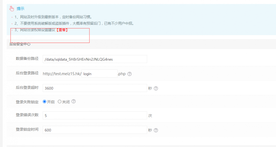Click the .php suffix text
276x147 pixels.
coord(122,74)
